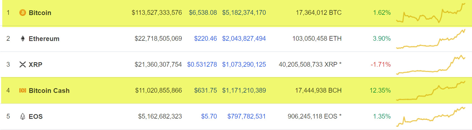This screenshot has height=130, width=472.
Task: Open Ethereum volume $2,043,827,494 link
Action: coord(244,38)
